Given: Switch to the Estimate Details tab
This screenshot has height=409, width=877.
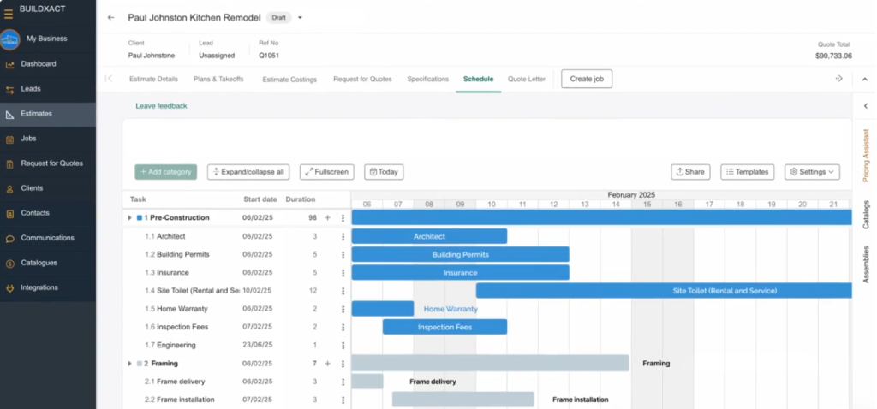Looking at the screenshot, I should click(x=154, y=80).
